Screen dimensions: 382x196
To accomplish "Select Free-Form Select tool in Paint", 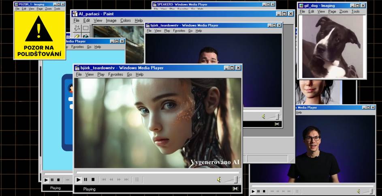I will coord(77,28).
